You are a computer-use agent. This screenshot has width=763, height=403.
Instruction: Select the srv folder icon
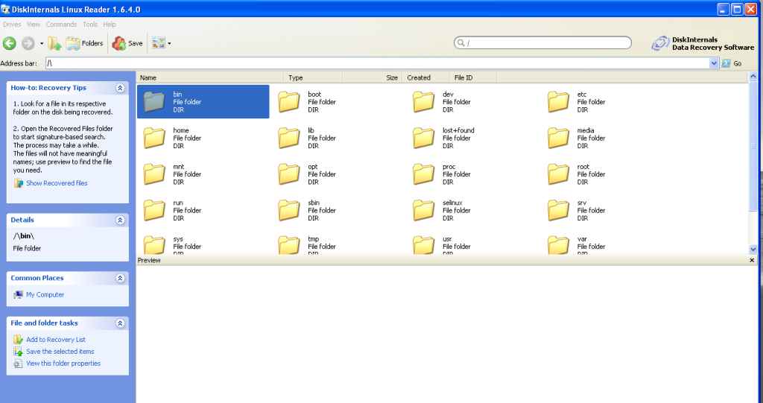coord(558,210)
